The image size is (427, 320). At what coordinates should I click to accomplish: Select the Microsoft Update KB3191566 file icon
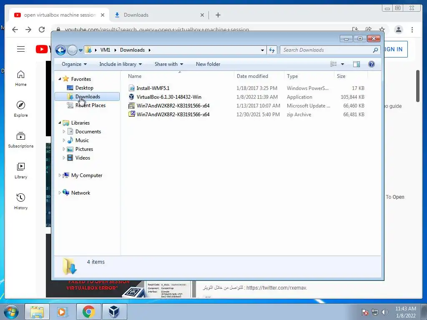click(131, 105)
